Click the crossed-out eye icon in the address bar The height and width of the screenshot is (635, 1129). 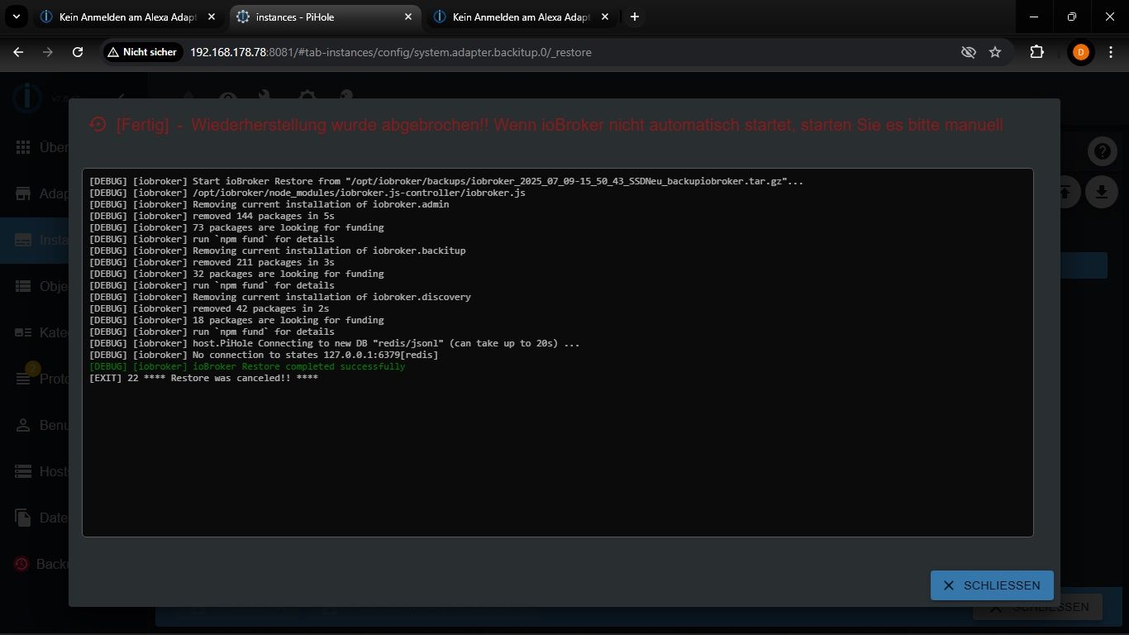[969, 52]
